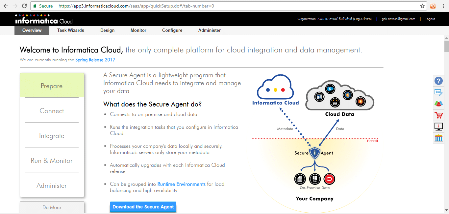Viewport: 449px width, 214px height.
Task: Click the red Oracle icon in the diagram
Action: tap(329, 179)
